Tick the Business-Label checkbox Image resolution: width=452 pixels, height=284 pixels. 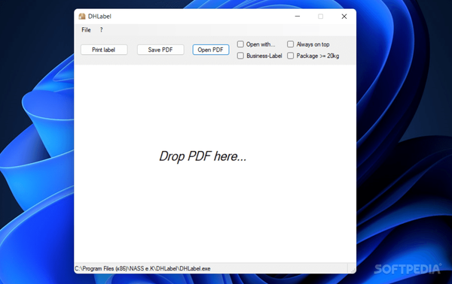click(x=240, y=56)
